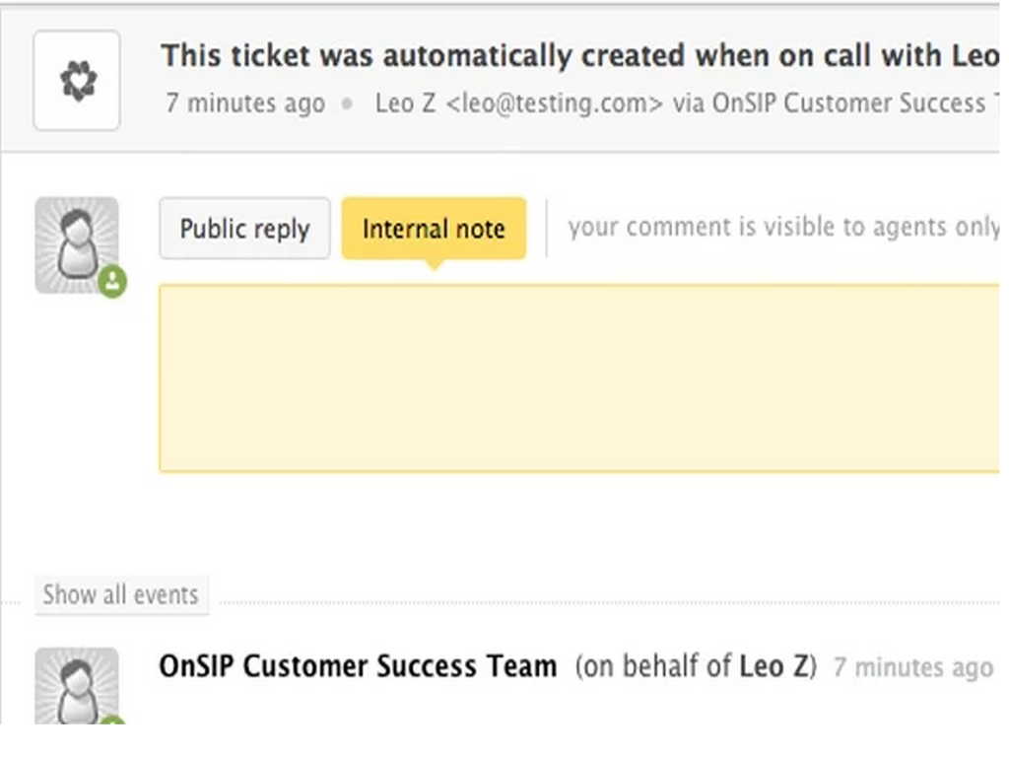The width and height of the screenshot is (1009, 757).
Task: Open the OnSIP Customer Success Team author name
Action: (358, 667)
